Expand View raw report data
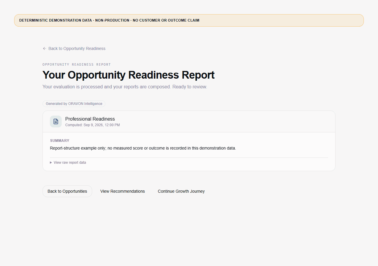 tap(68, 163)
